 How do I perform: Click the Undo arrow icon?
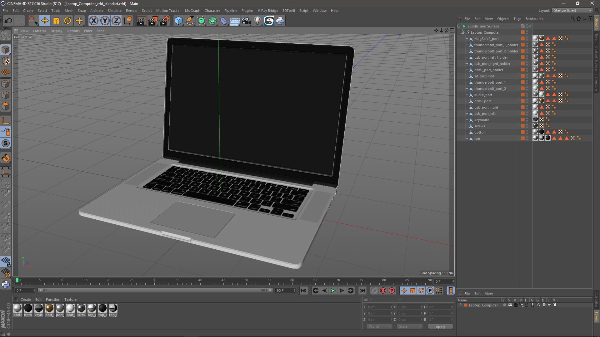pos(8,21)
